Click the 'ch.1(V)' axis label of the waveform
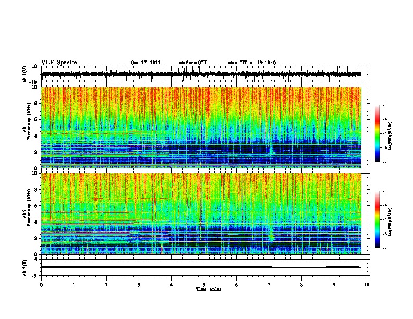413x319 pixels. point(25,74)
